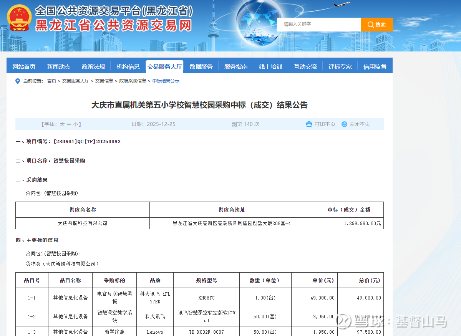This screenshot has width=461, height=336.
Task: Open 服务指南 in navigation bar
Action: pos(236,66)
